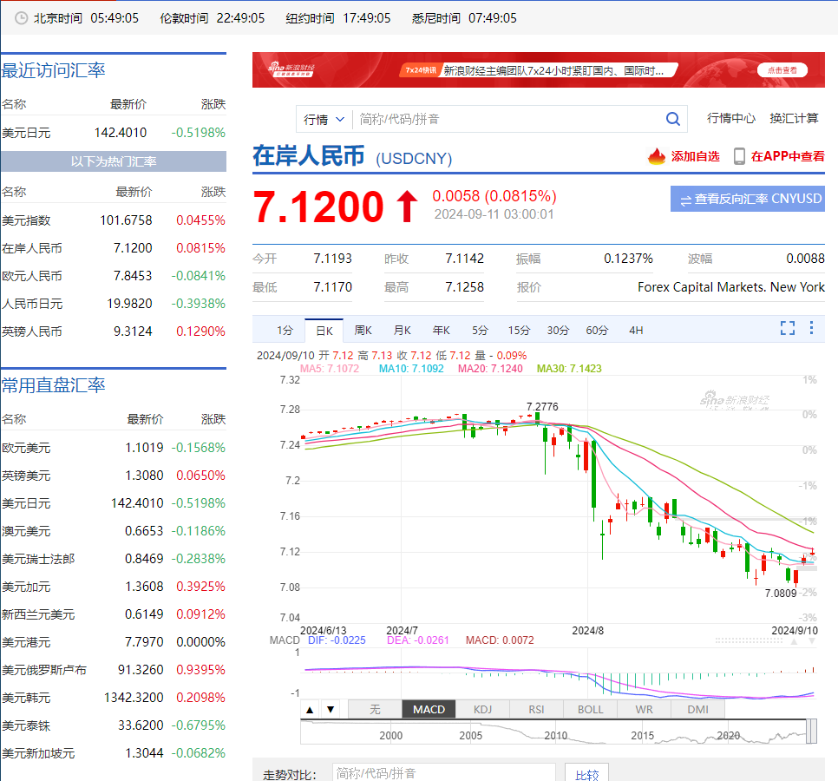Click the timeline range slider handle

point(811,732)
